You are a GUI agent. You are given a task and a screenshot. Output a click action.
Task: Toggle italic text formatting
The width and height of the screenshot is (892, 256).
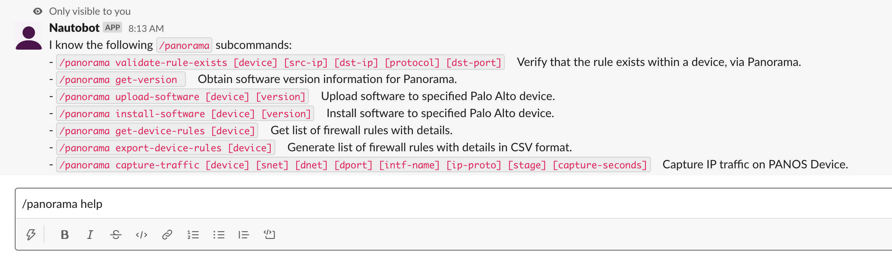coord(90,235)
